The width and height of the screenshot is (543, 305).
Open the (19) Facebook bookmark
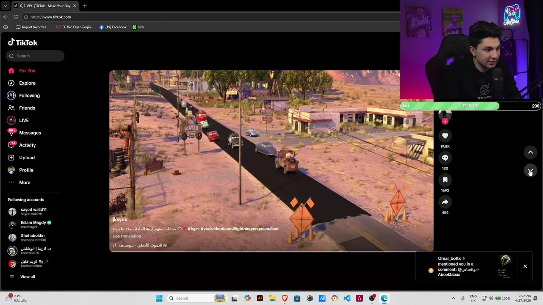pos(113,27)
